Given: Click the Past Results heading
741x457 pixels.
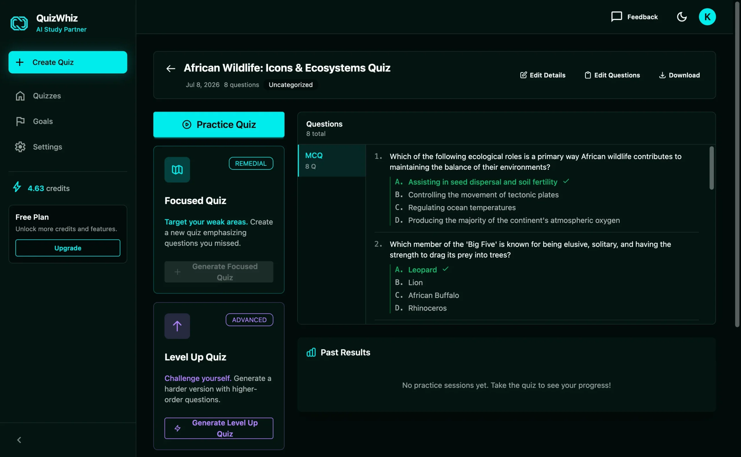Looking at the screenshot, I should (x=345, y=352).
